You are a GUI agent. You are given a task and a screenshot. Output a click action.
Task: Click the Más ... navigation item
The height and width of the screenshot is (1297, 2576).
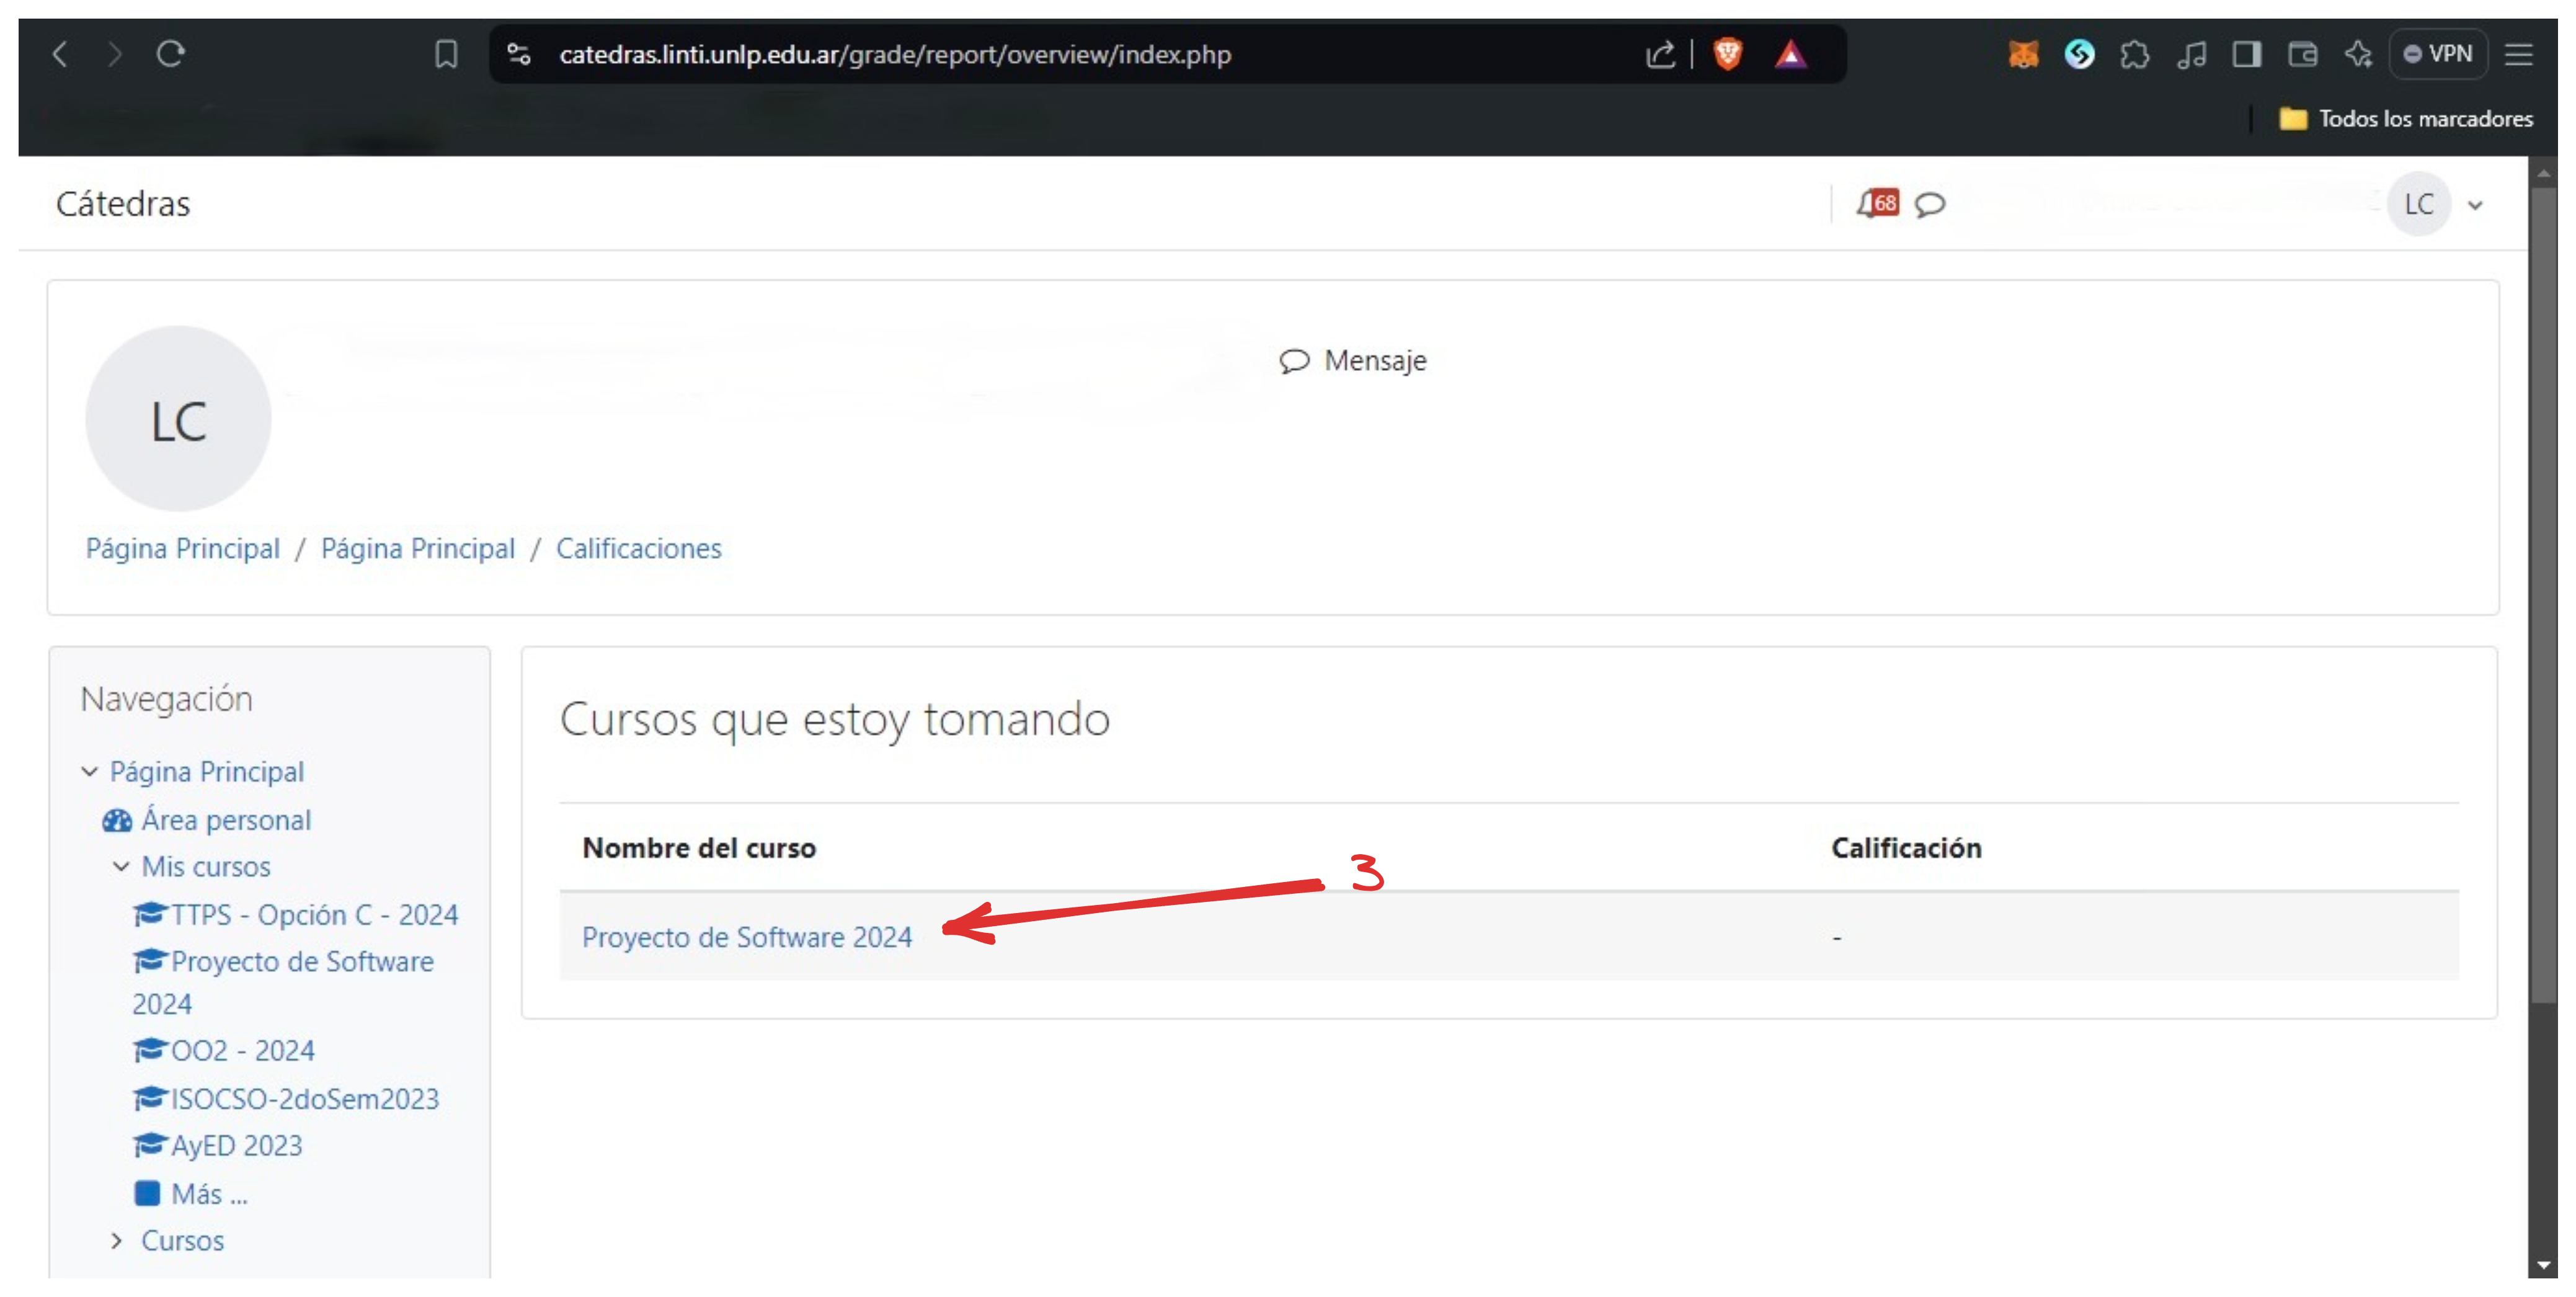click(x=209, y=1193)
